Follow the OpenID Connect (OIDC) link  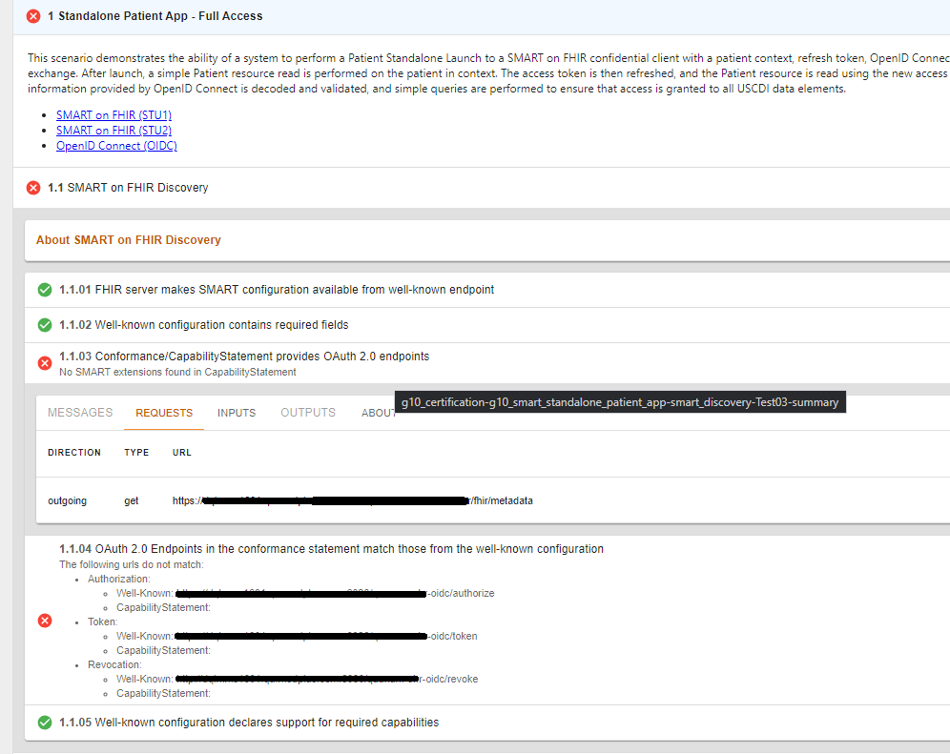(116, 145)
